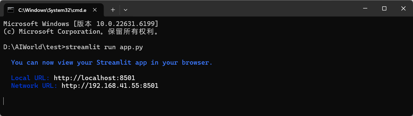
Task: Click the 'Network URL:' label
Action: (34, 86)
